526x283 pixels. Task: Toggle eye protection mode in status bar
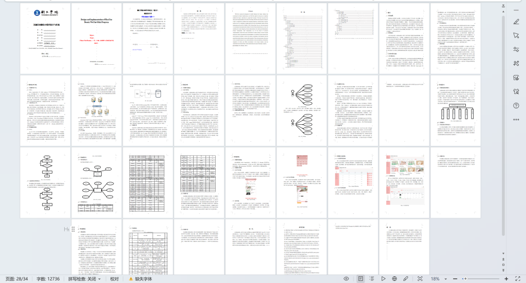pyautogui.click(x=346, y=279)
